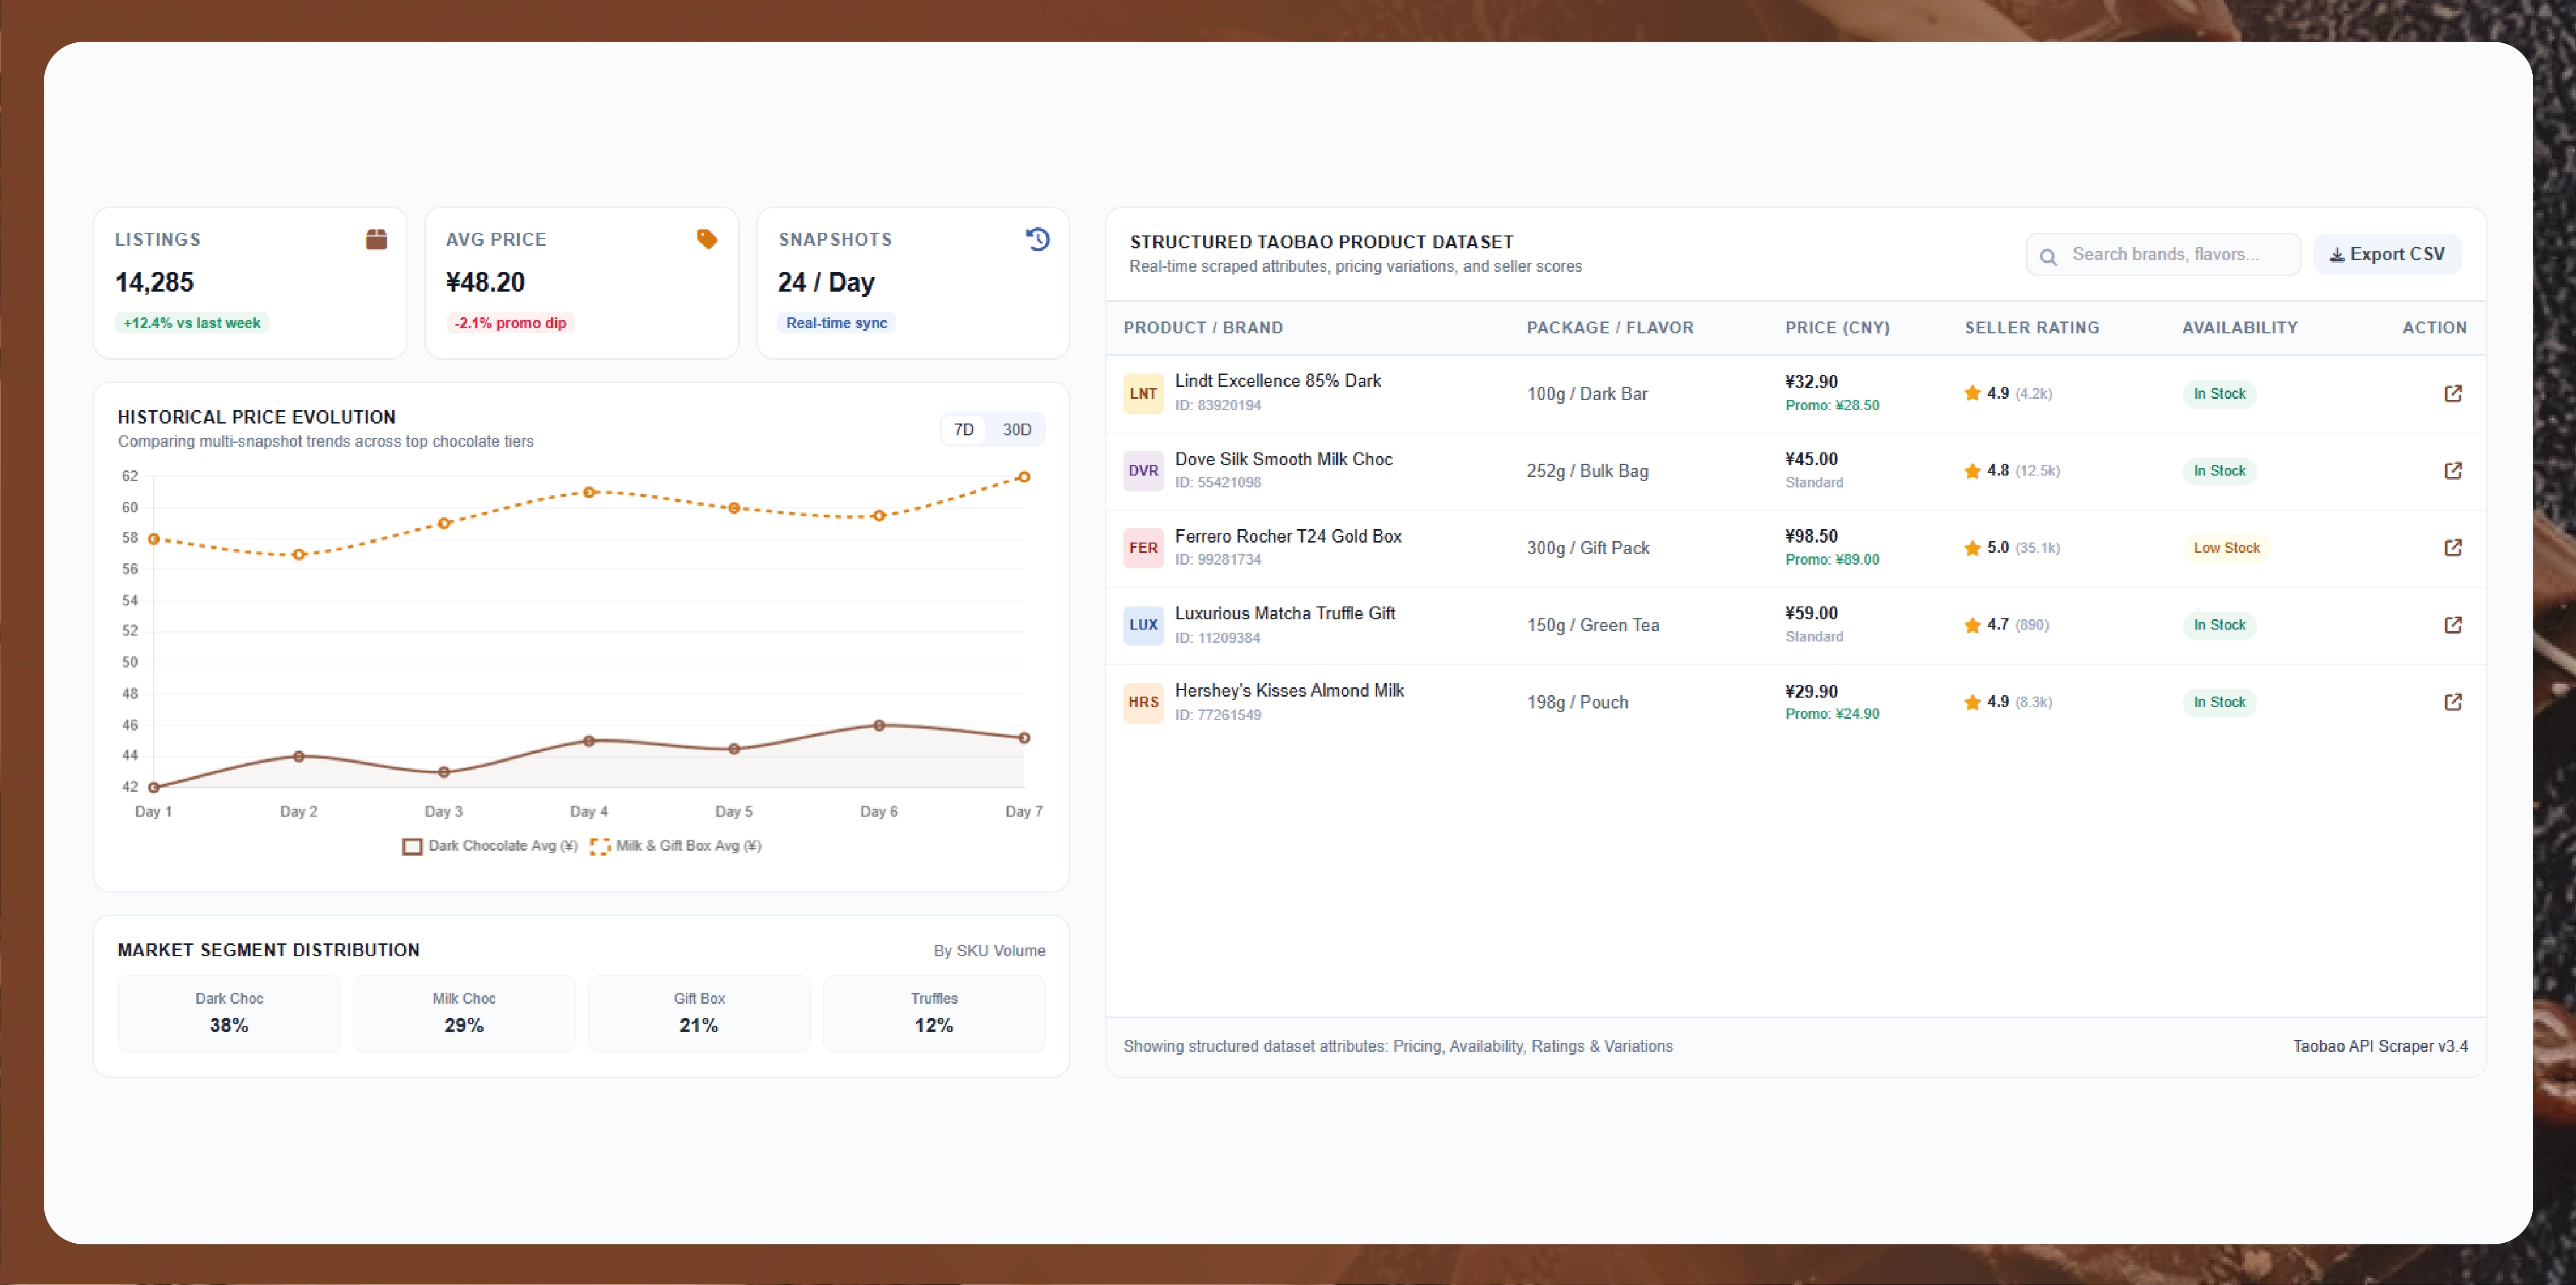Select the Luxurious Matcha Truffle Gift name

point(1285,613)
